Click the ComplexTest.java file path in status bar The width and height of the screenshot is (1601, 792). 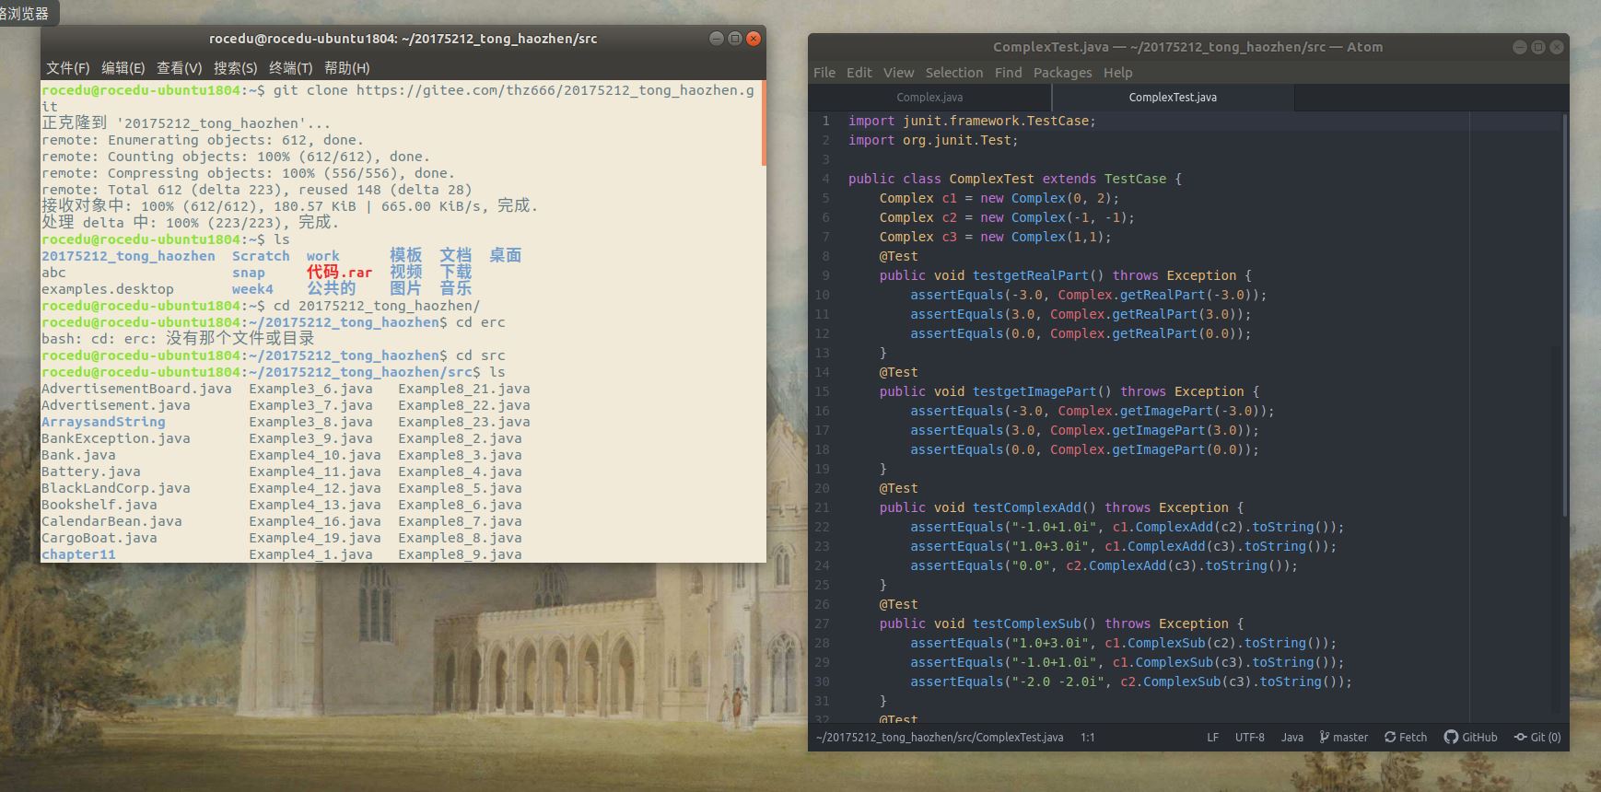coord(940,737)
